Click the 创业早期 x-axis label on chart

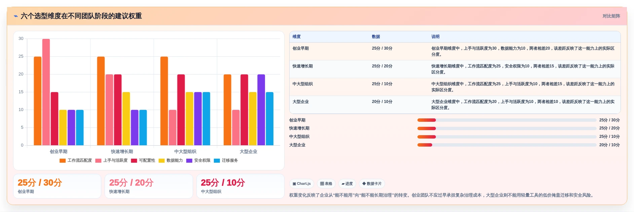pos(59,152)
